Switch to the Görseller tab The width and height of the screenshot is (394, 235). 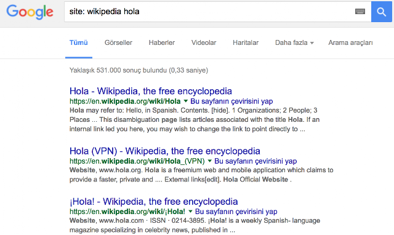pos(118,42)
